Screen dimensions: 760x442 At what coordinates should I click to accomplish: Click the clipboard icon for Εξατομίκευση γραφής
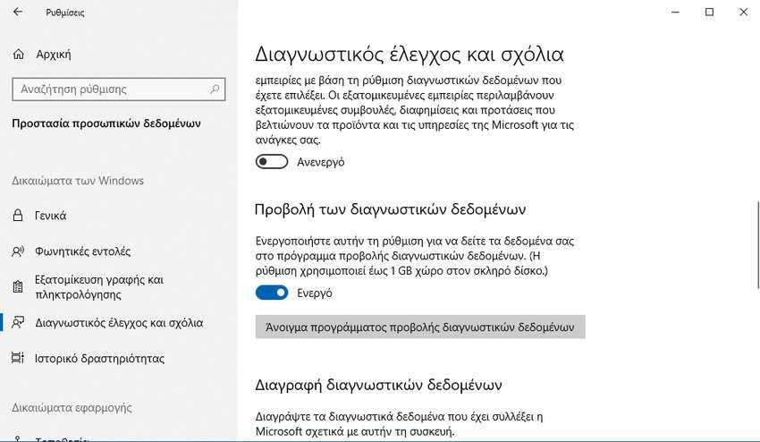click(18, 287)
